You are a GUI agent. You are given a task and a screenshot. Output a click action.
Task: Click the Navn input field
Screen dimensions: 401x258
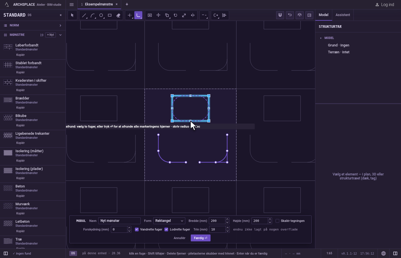(119, 221)
